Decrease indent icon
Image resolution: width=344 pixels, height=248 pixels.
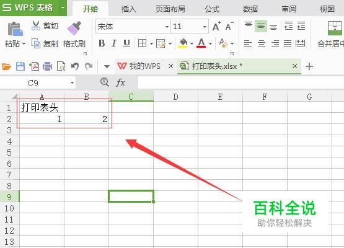click(x=288, y=26)
